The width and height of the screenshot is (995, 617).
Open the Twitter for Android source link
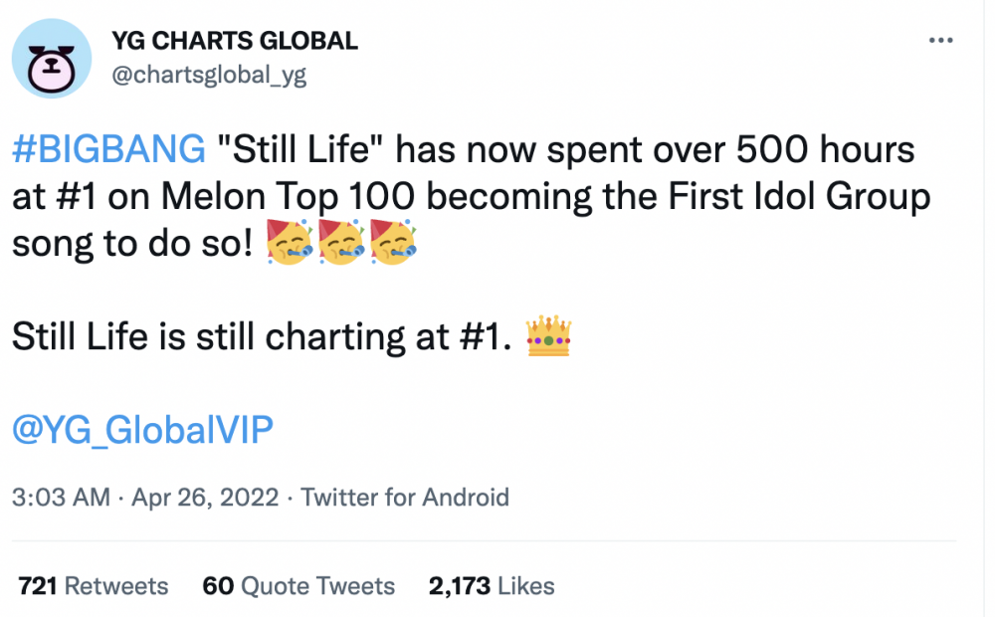(405, 498)
